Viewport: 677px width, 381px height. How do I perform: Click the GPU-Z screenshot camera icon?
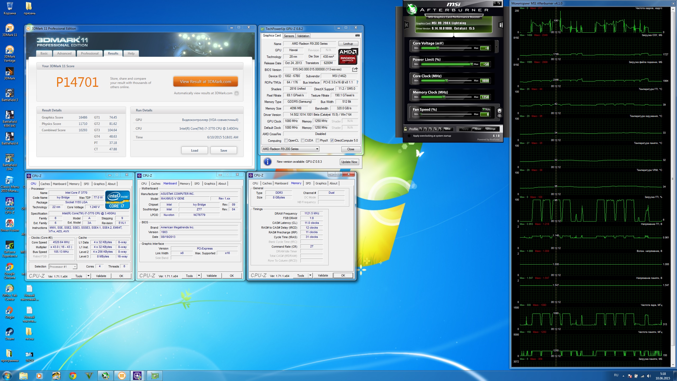pyautogui.click(x=357, y=35)
